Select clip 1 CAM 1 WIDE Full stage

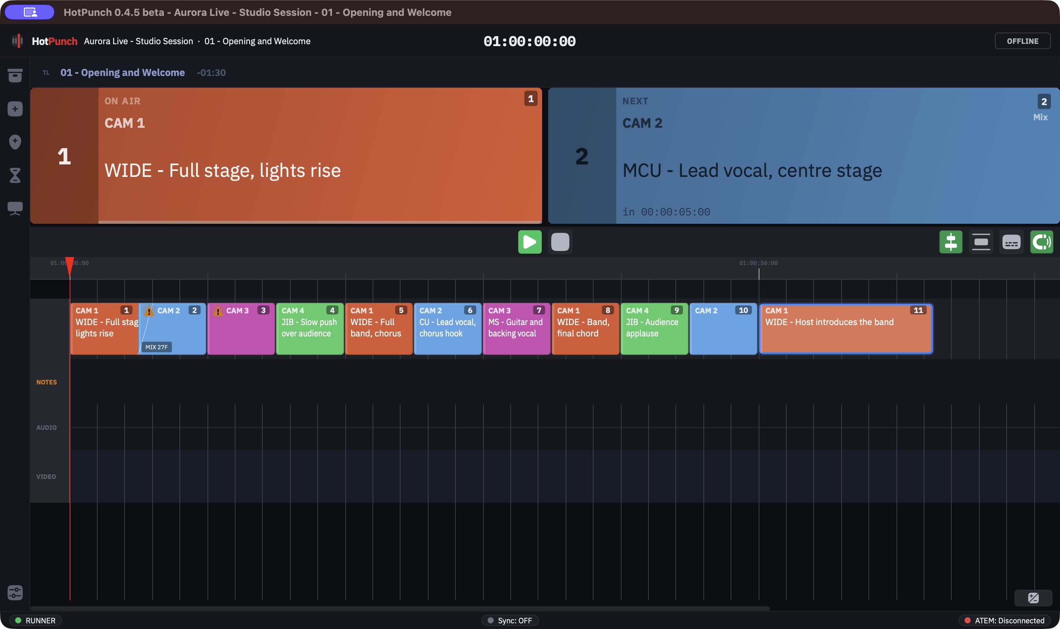click(104, 329)
